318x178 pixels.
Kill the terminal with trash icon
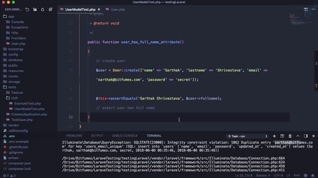(x=290, y=136)
